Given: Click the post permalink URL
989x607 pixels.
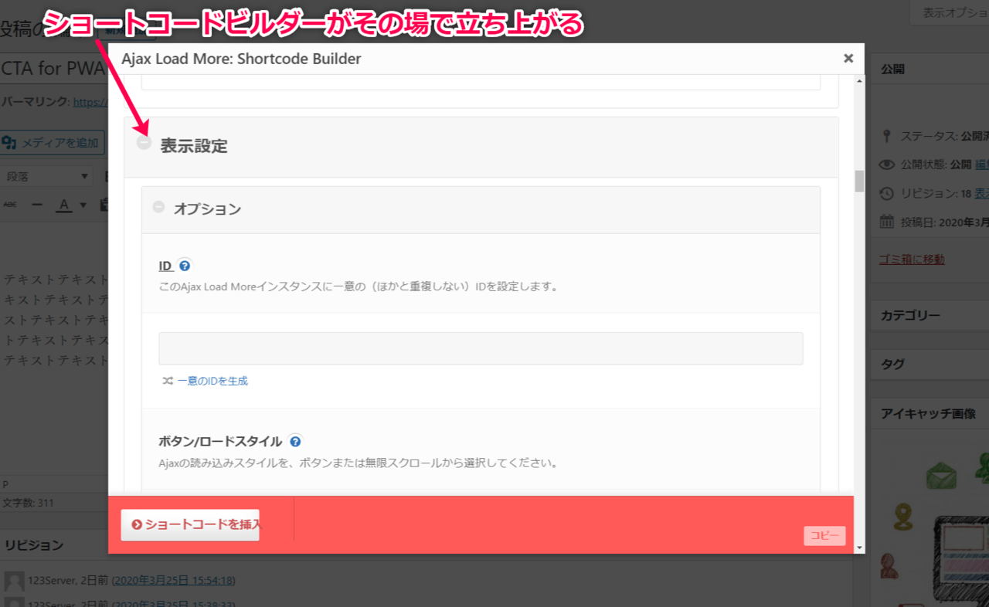Looking at the screenshot, I should [x=90, y=102].
